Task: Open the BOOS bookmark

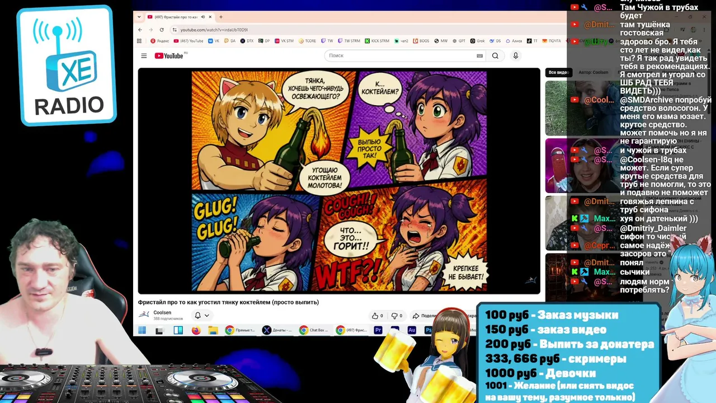Action: pyautogui.click(x=421, y=41)
